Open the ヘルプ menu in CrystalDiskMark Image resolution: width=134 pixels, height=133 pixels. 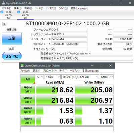pos(75,71)
